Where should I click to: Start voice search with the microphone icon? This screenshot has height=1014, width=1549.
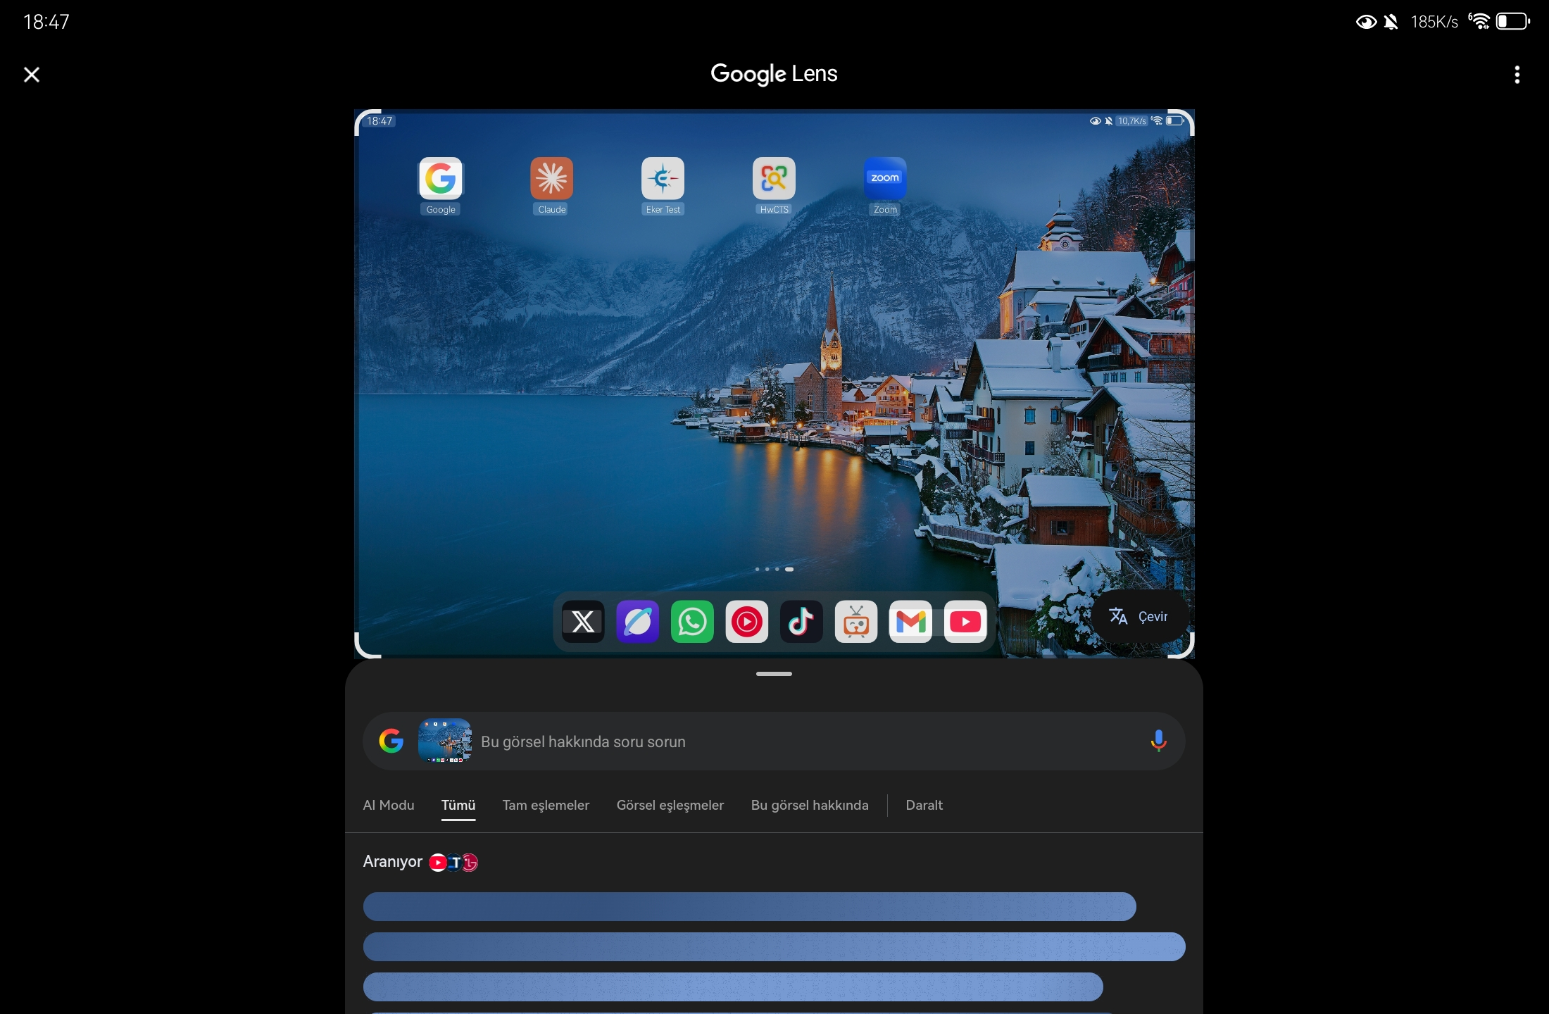coord(1158,741)
